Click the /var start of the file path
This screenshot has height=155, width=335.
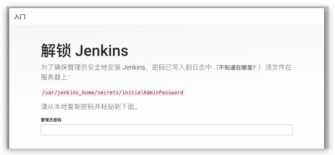click(46, 93)
